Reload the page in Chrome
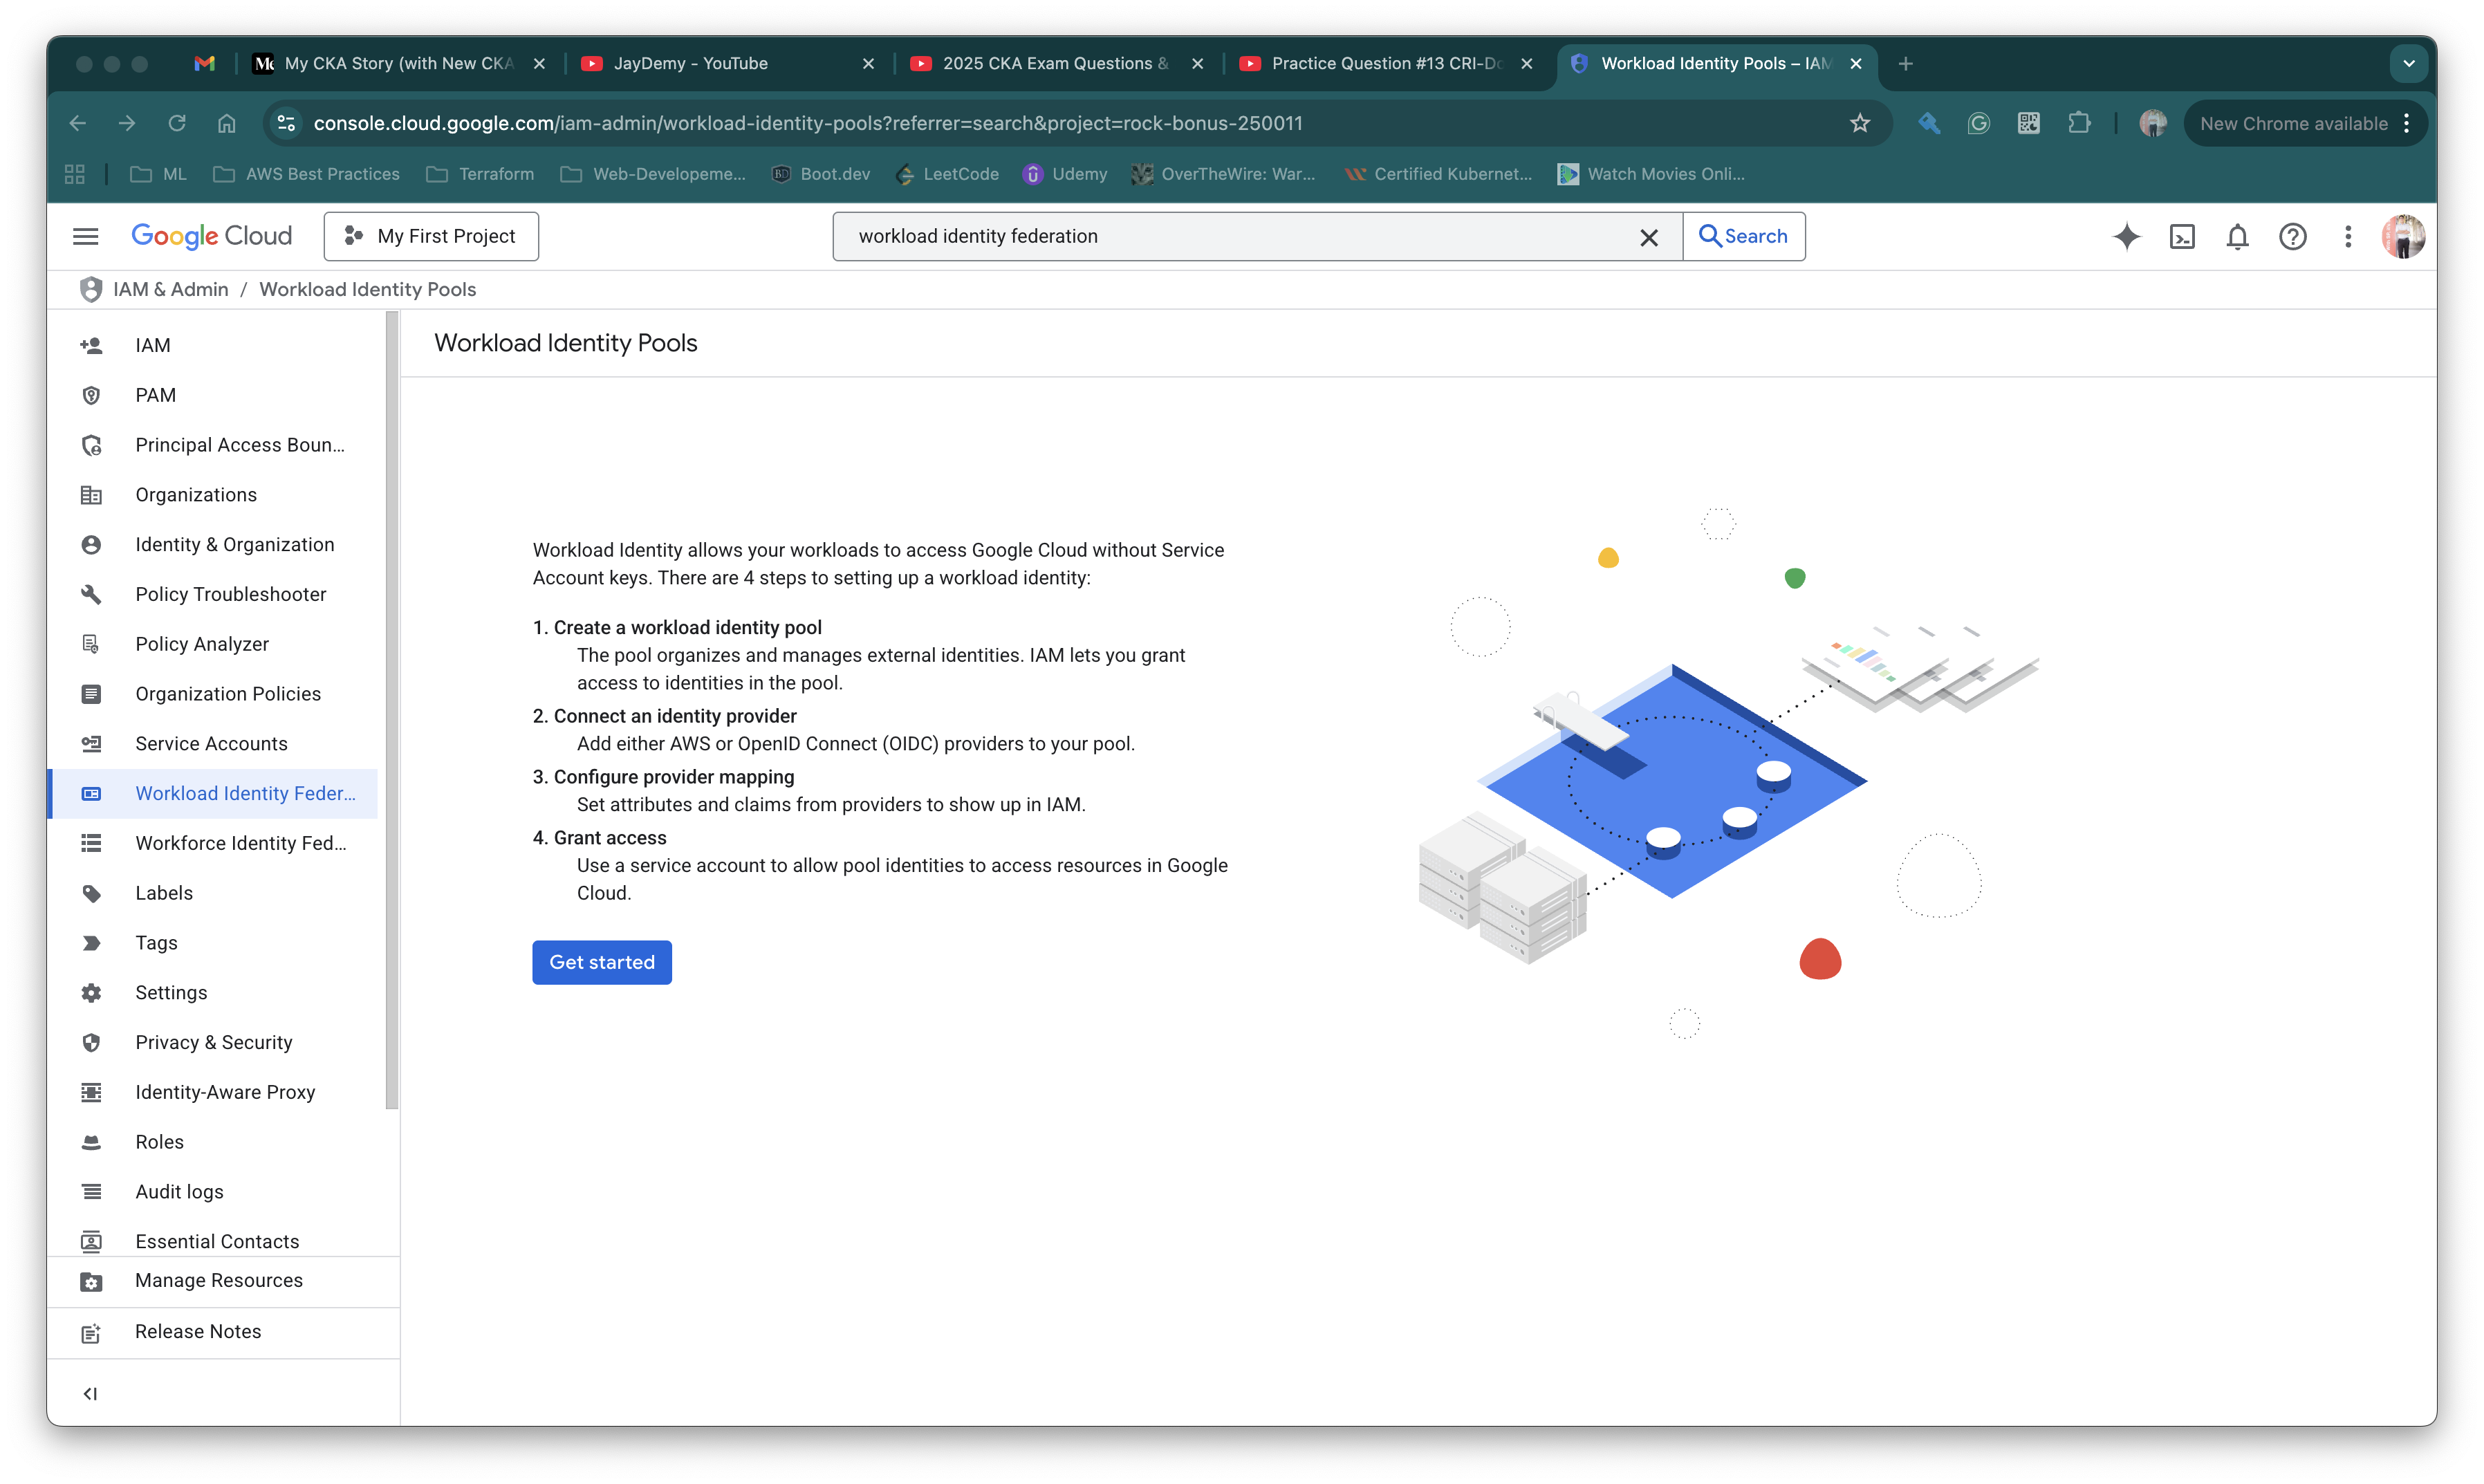 coord(177,123)
